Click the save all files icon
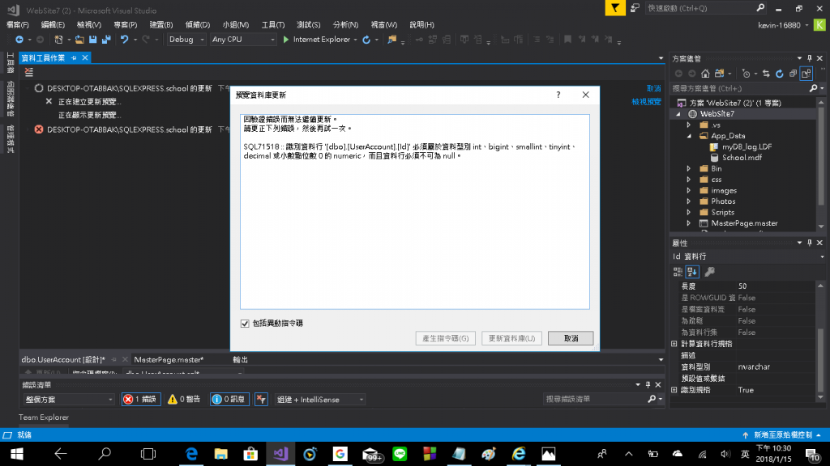Screen dimensions: 830x466 point(106,40)
